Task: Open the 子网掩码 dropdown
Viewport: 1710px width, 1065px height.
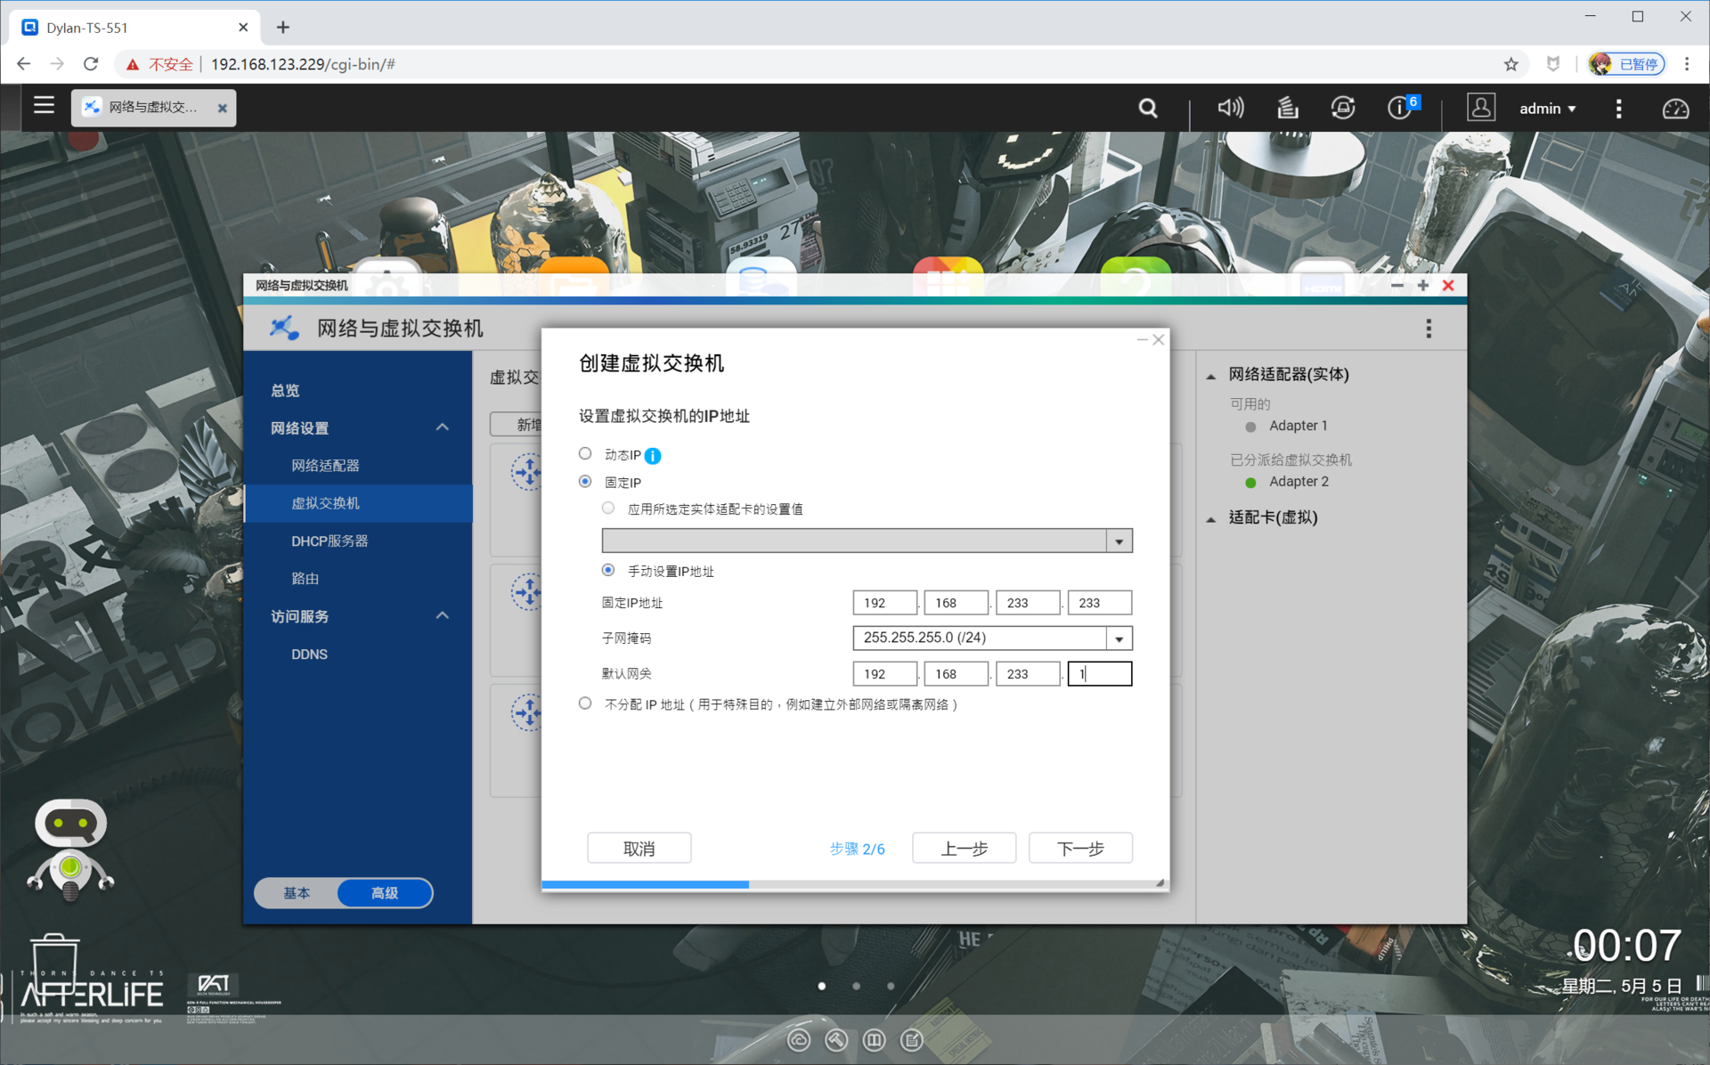Action: [x=1119, y=638]
